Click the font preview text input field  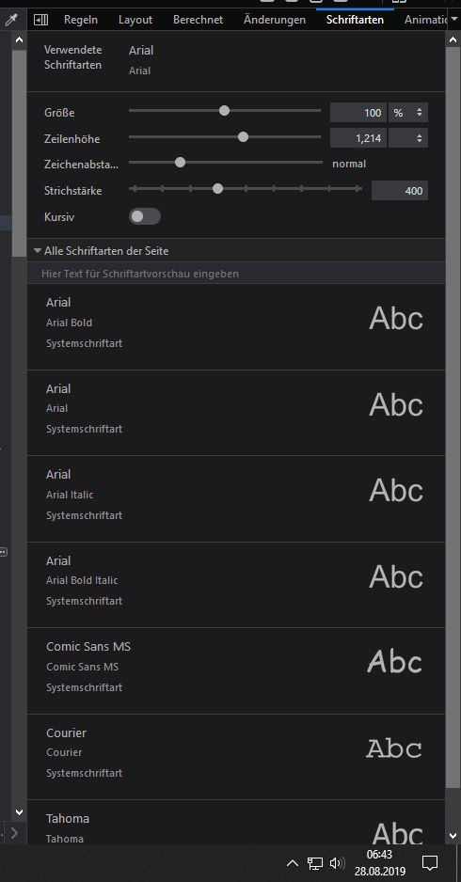[x=236, y=274]
